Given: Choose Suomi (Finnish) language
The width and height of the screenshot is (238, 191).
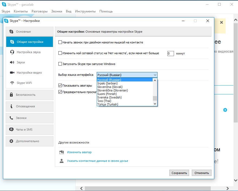Looking at the screenshot, I should (125, 94).
